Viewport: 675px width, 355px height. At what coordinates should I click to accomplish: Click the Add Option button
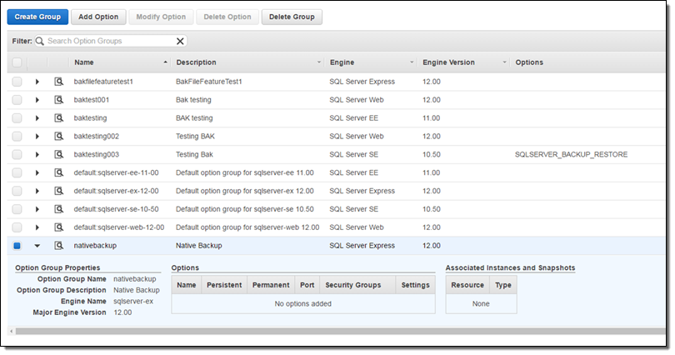pyautogui.click(x=97, y=17)
